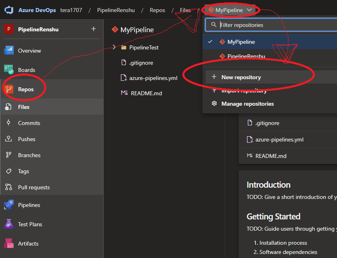Click the Pipelines rocket icon
This screenshot has width=337, height=258.
point(9,205)
